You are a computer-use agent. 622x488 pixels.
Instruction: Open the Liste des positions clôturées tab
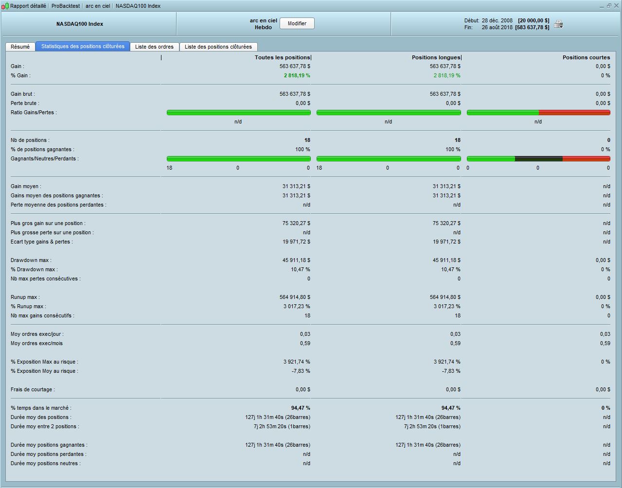pyautogui.click(x=218, y=47)
